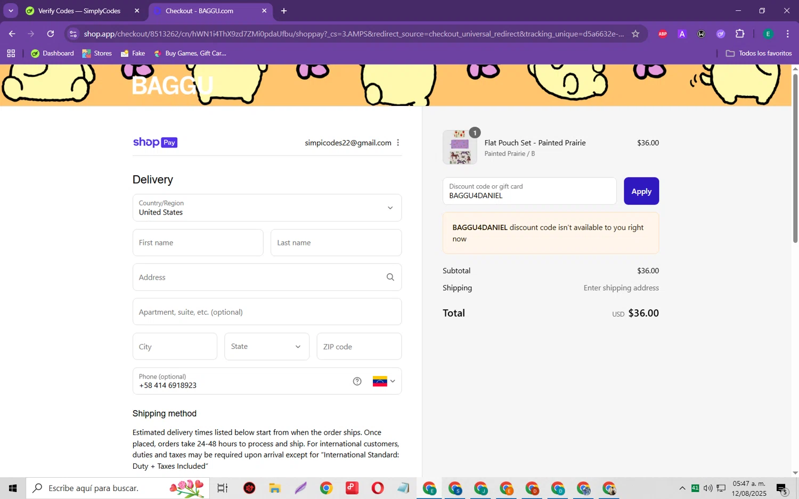Image resolution: width=799 pixels, height=499 pixels.
Task: Focus the Address input field
Action: click(x=267, y=277)
